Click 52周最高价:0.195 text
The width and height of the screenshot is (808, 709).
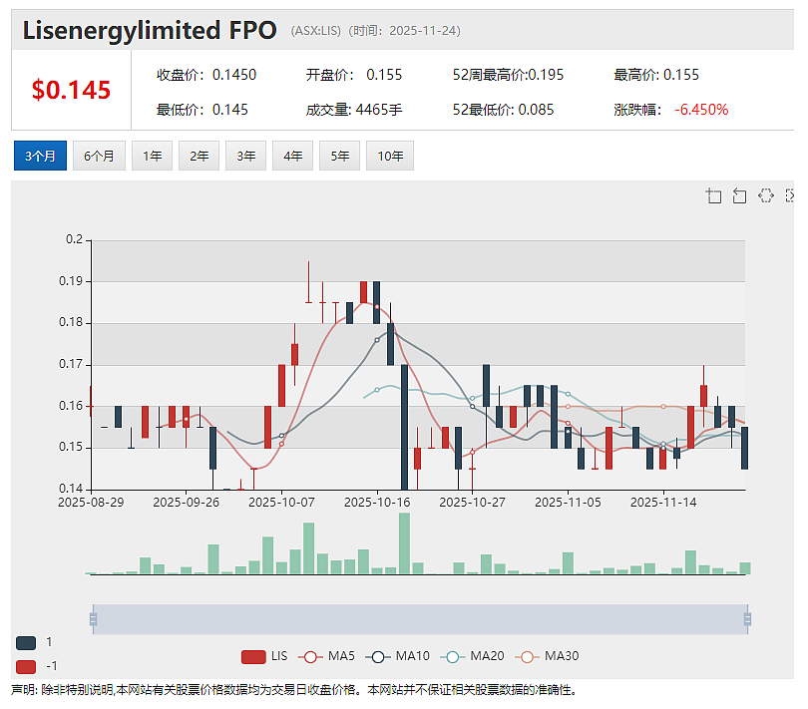coord(508,75)
